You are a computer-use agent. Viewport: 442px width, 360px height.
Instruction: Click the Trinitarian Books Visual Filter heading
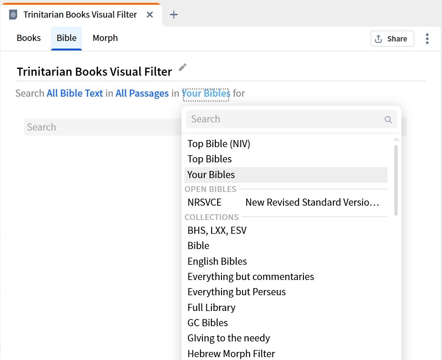tap(94, 71)
